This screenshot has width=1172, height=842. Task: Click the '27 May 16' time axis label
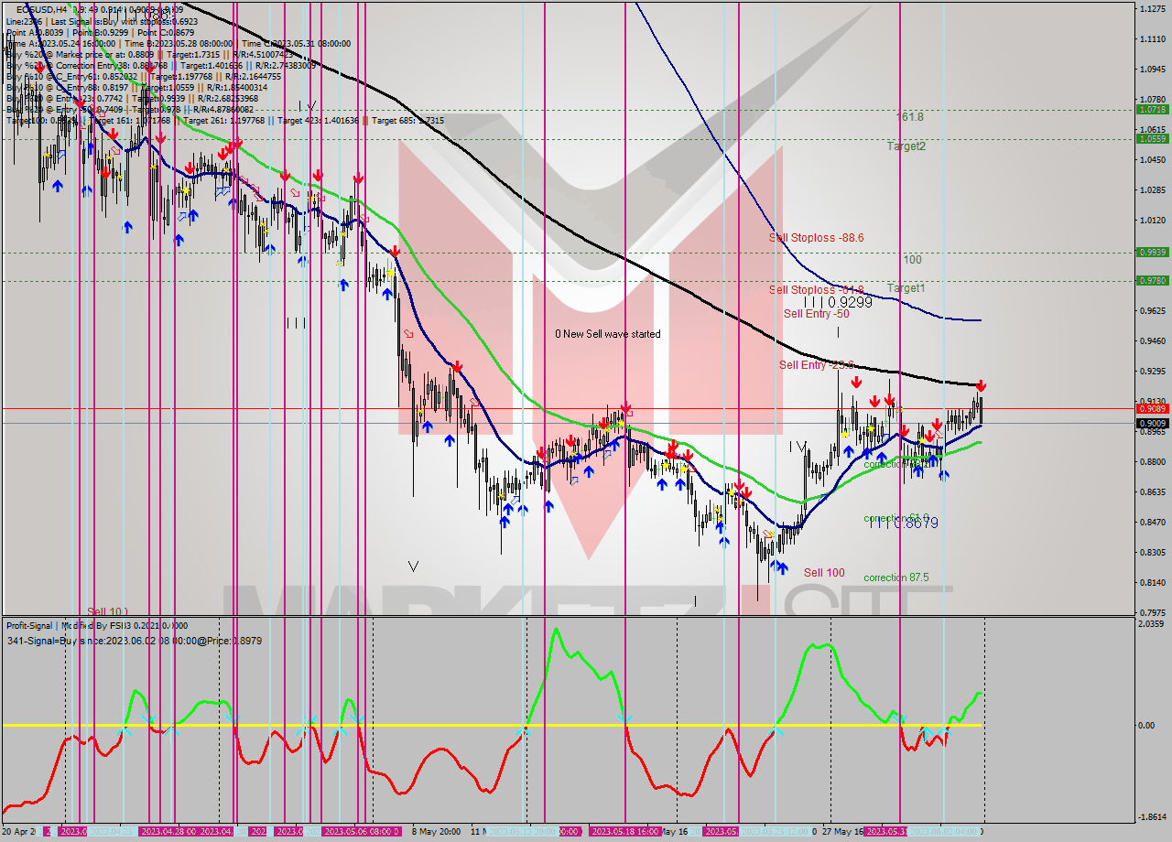(x=842, y=831)
